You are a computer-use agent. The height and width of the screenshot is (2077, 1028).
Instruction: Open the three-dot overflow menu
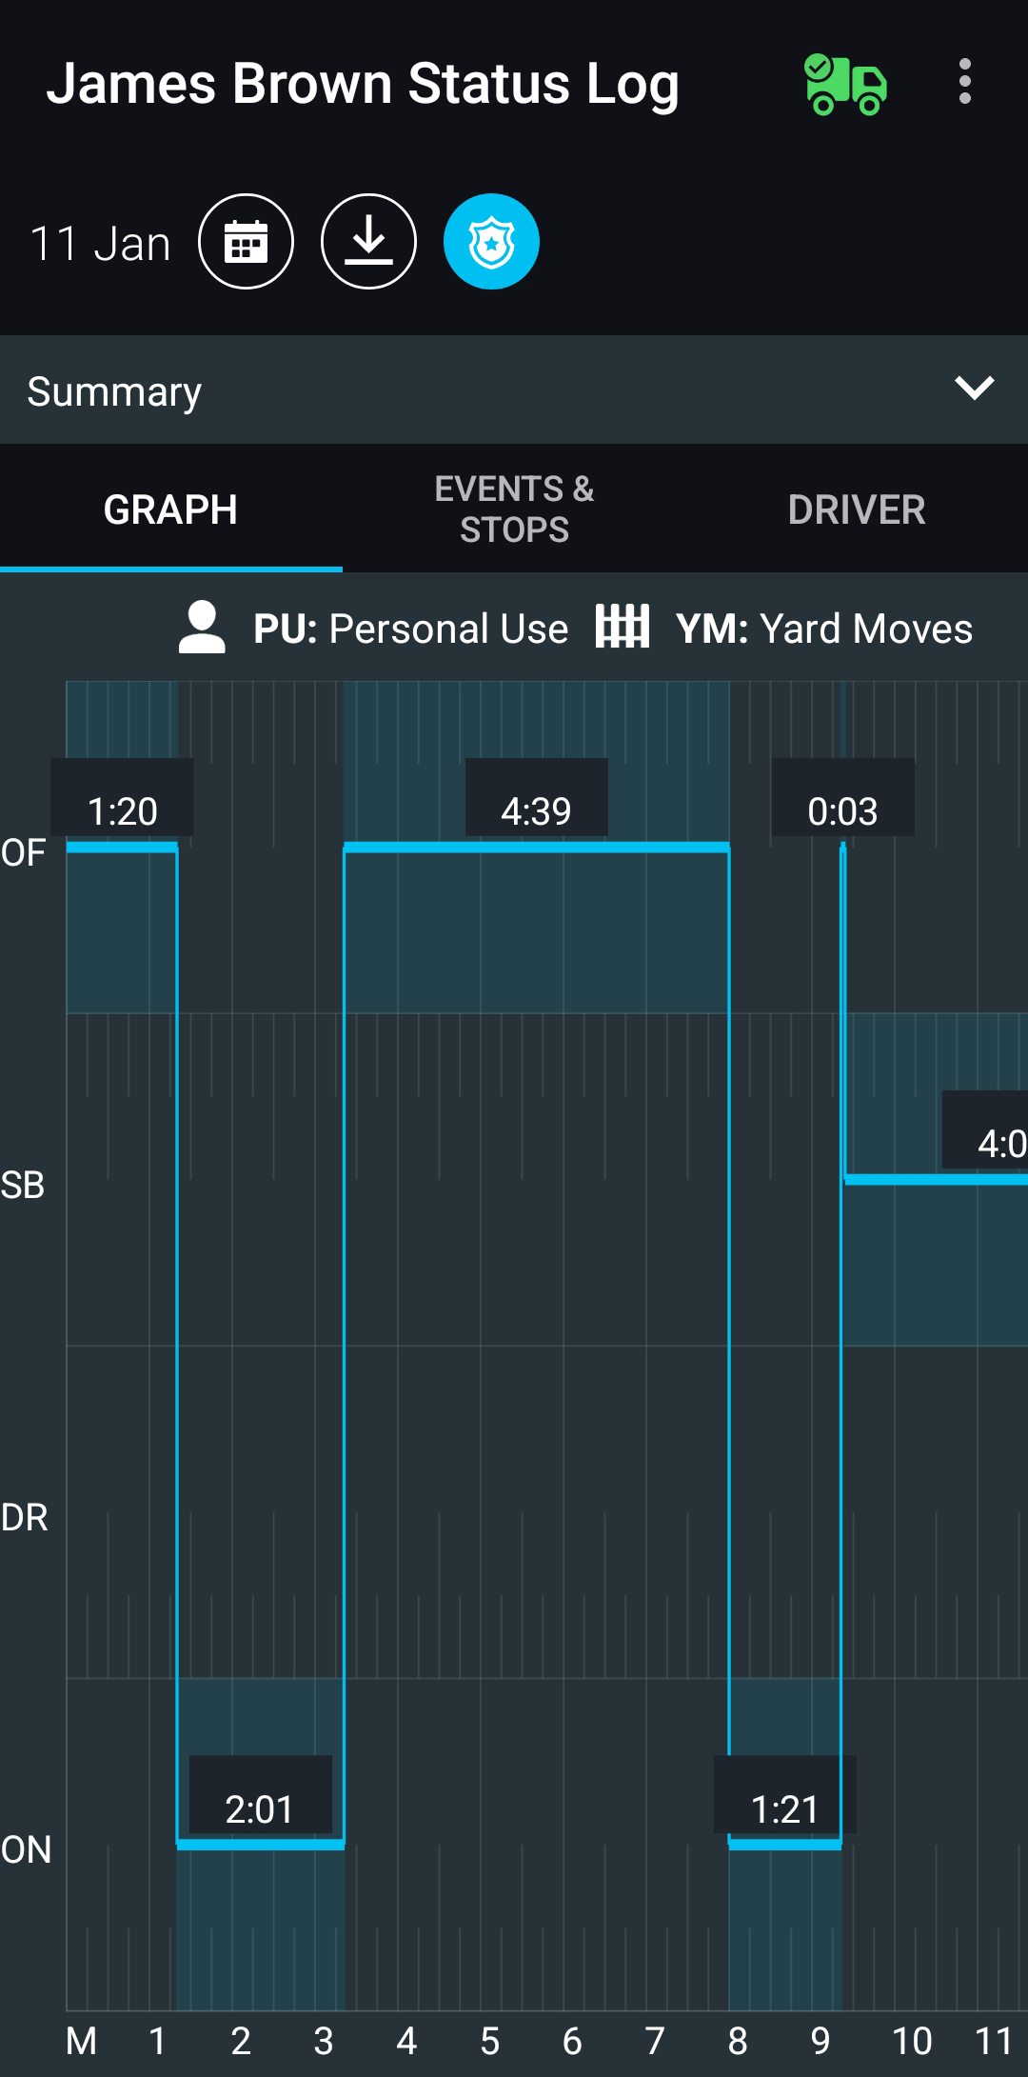(x=965, y=82)
